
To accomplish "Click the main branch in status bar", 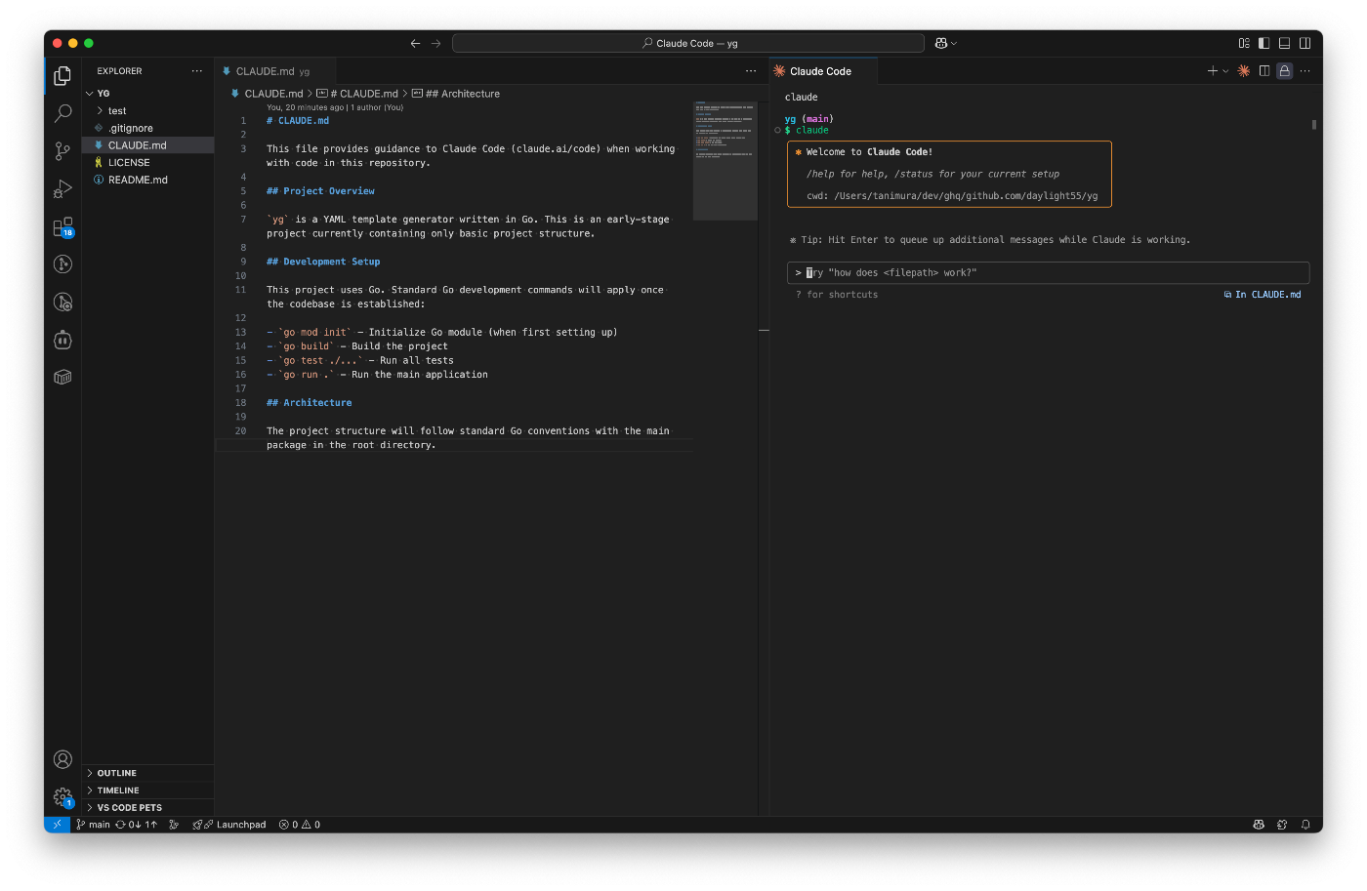I will coord(93,825).
